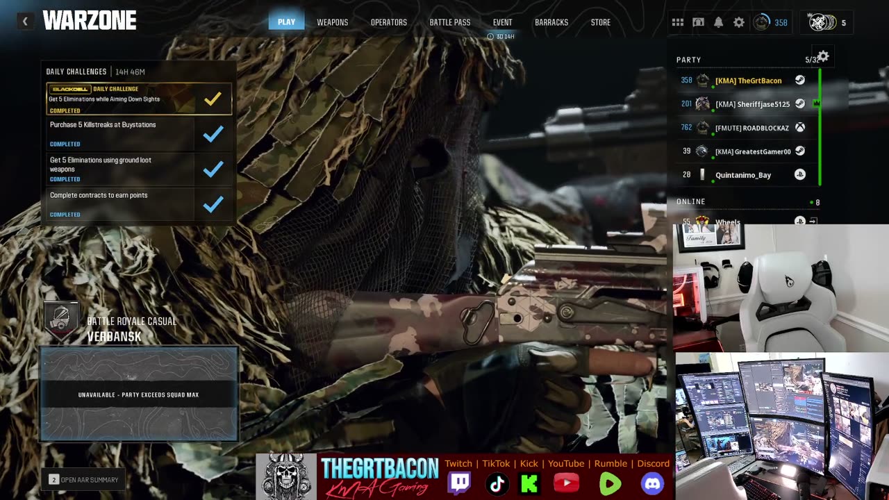This screenshot has width=889, height=500.
Task: Open the map icon beside the bell
Action: pos(699,22)
